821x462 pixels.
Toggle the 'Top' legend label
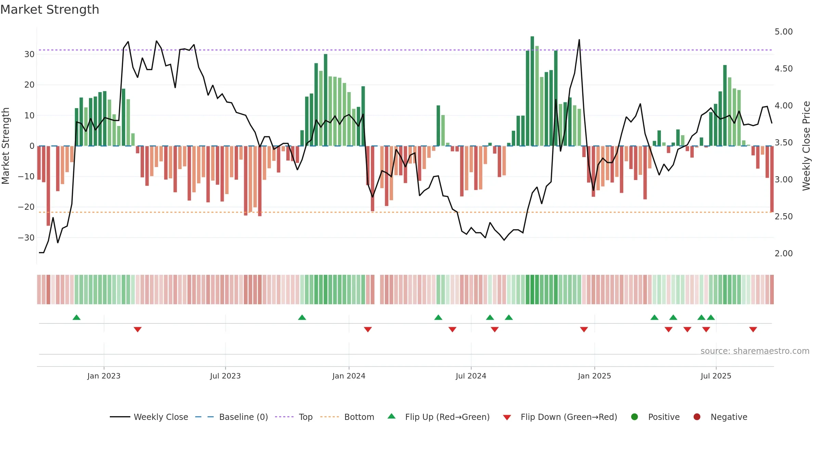pyautogui.click(x=305, y=417)
